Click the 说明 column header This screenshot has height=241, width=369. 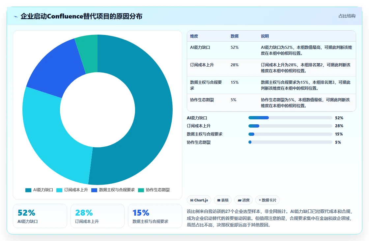coord(265,36)
